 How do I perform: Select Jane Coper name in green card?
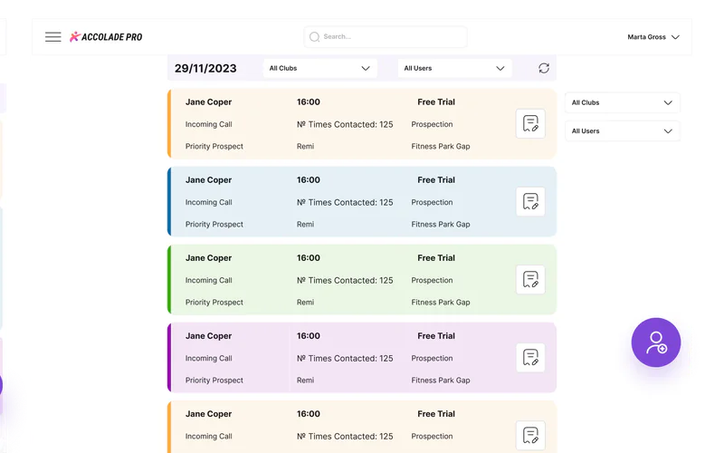(209, 258)
